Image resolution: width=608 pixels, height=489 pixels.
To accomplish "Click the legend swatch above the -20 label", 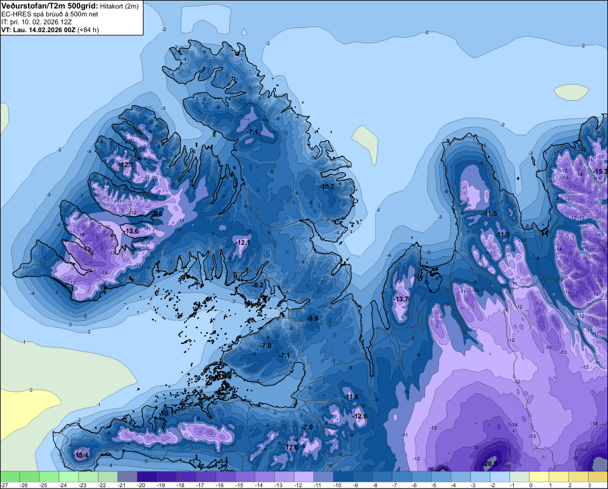I will point(147,476).
